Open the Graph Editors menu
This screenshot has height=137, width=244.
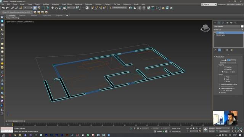pyautogui.click(x=67, y=4)
